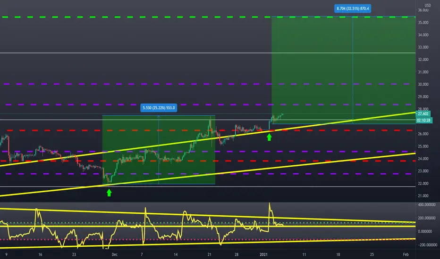Click the 24.000 price axis label
The height and width of the screenshot is (259, 440).
(x=423, y=159)
